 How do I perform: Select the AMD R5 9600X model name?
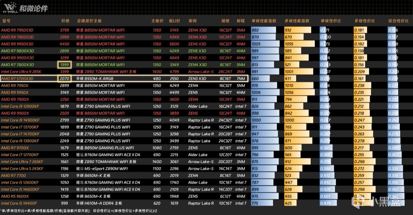pyautogui.click(x=15, y=196)
